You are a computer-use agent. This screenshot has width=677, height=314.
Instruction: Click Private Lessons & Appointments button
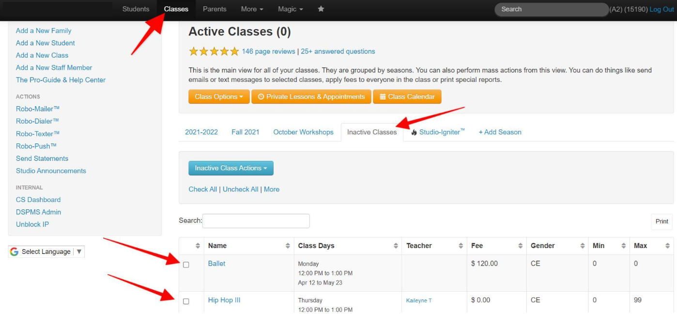point(311,96)
